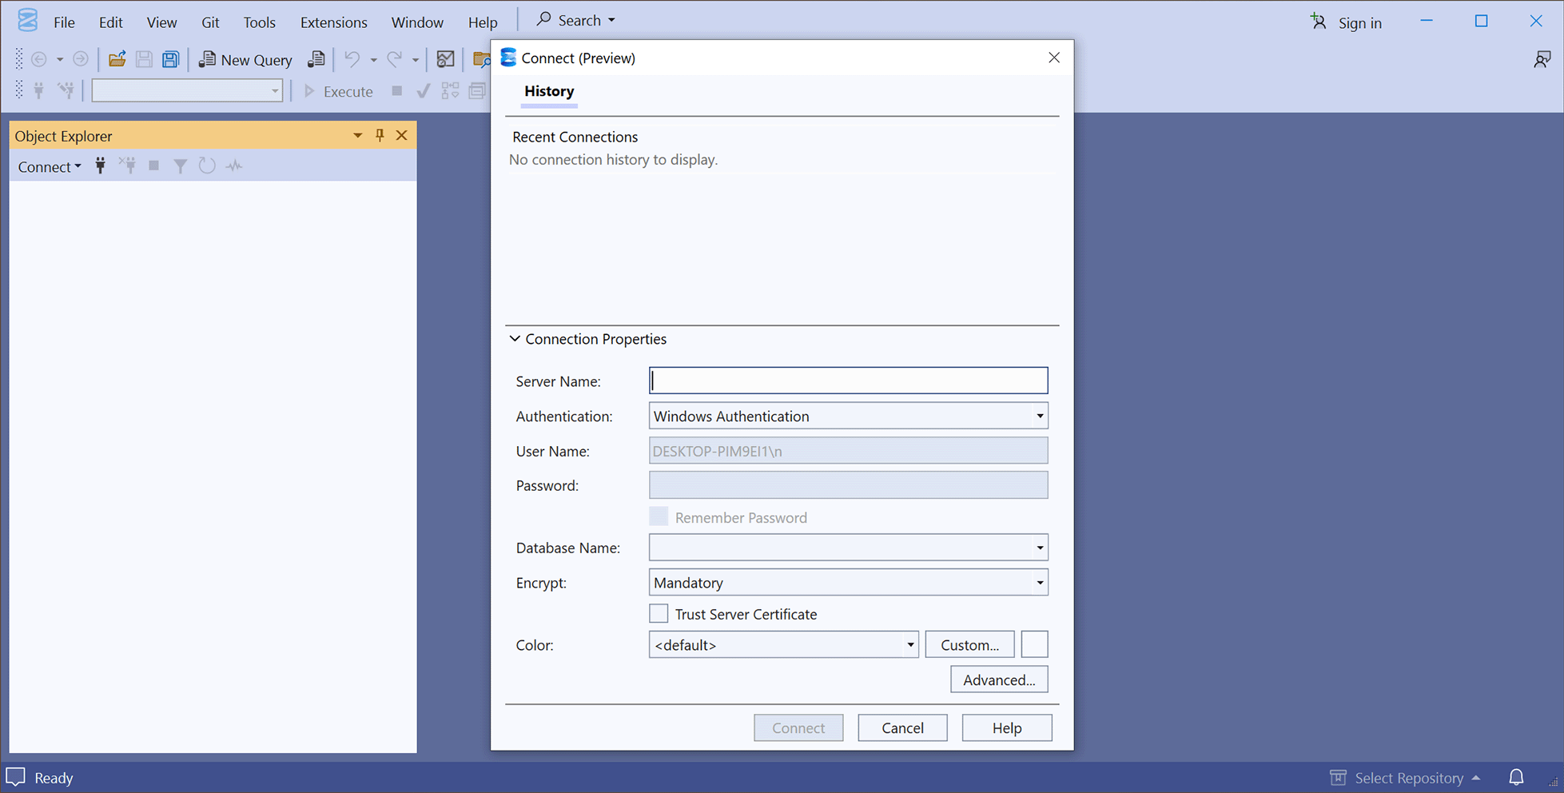This screenshot has height=793, width=1564.
Task: Click the display estimated execution plan icon
Action: tap(451, 91)
